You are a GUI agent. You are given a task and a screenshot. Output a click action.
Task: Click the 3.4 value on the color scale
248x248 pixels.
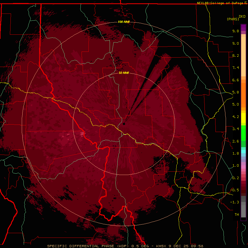click(x=236, y=129)
